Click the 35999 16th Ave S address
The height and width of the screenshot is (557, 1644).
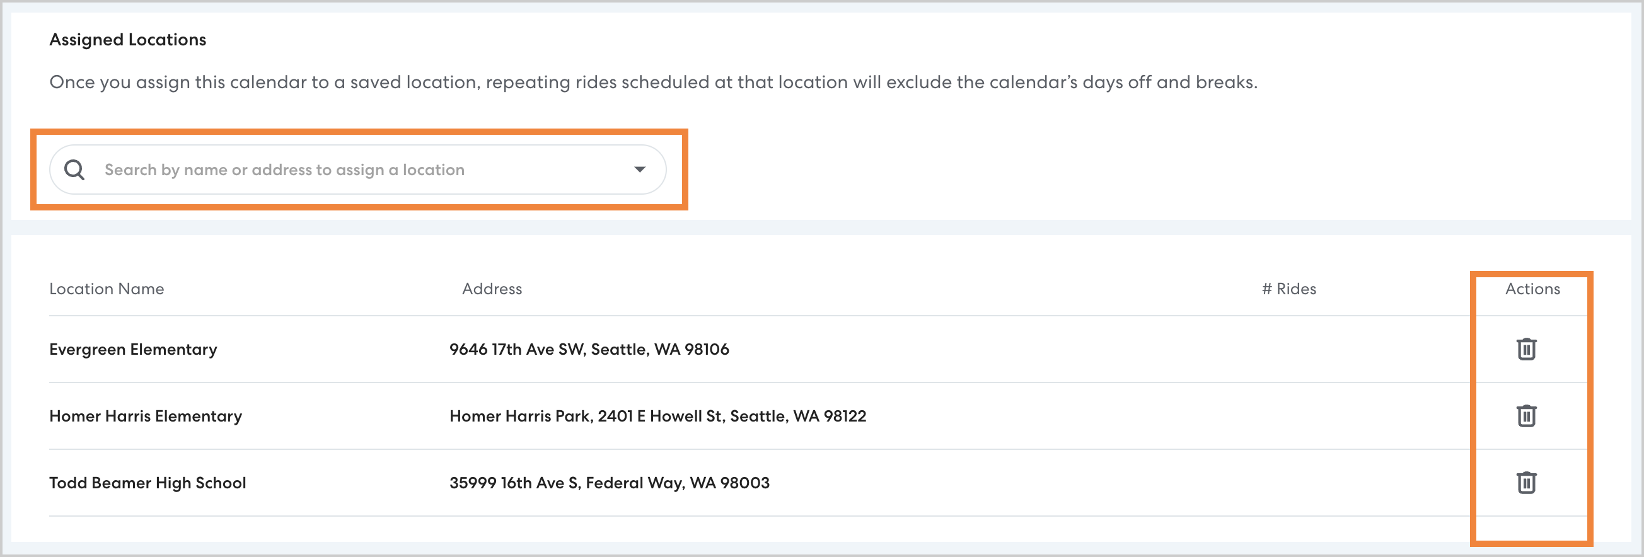tap(609, 483)
